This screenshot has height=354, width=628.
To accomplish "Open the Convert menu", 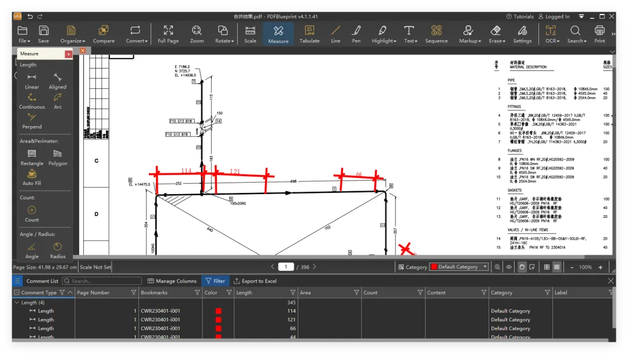I will (x=136, y=34).
